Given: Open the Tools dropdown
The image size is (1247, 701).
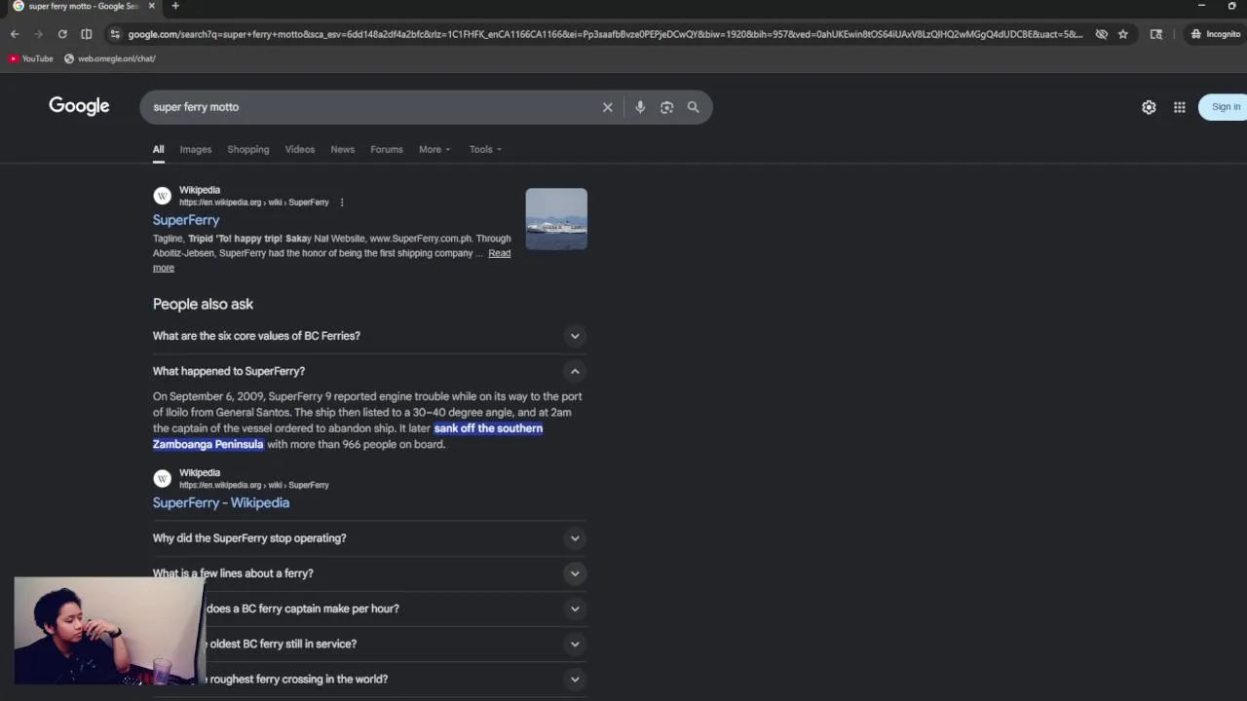Looking at the screenshot, I should (x=485, y=149).
